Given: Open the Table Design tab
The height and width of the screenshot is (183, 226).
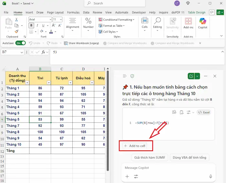Looking at the screenshot, I should (x=196, y=13).
